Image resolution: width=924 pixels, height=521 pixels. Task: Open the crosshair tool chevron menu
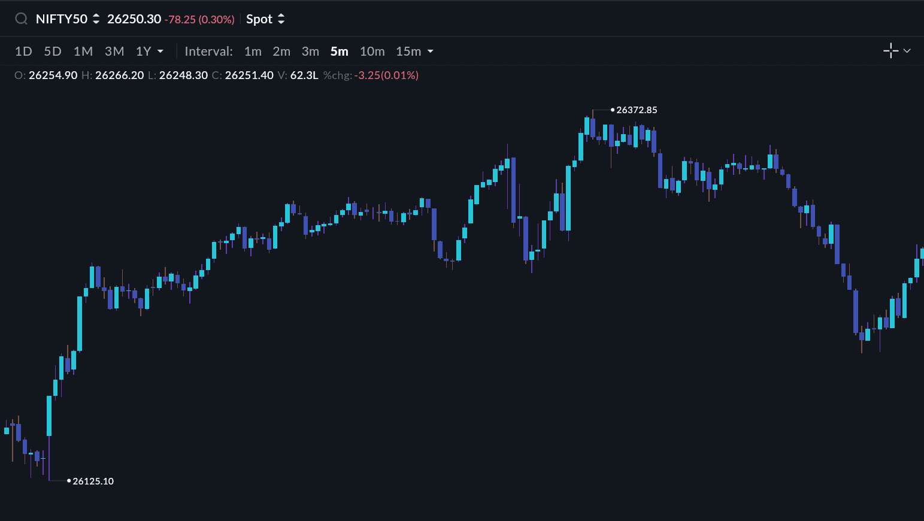pos(907,51)
